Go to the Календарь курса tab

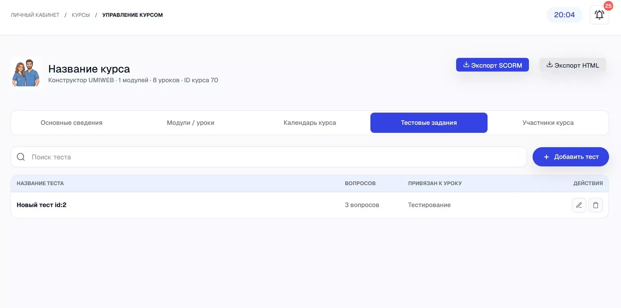310,123
